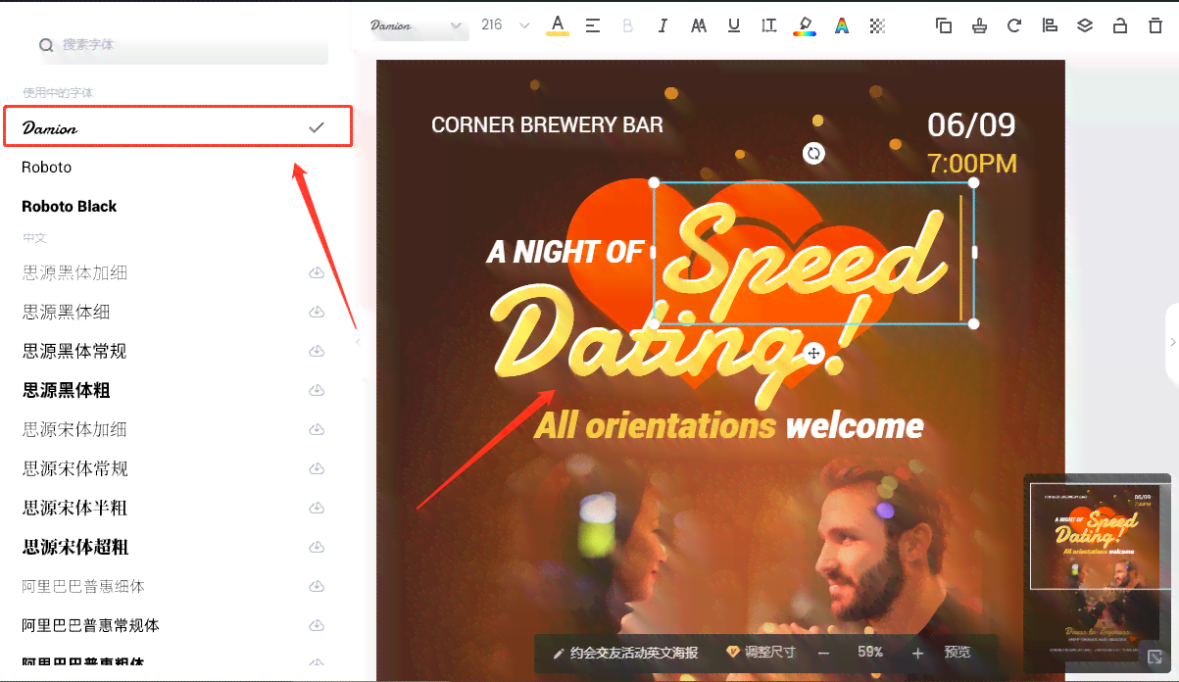Open the layer order icon
The image size is (1179, 682).
pos(1085,25)
